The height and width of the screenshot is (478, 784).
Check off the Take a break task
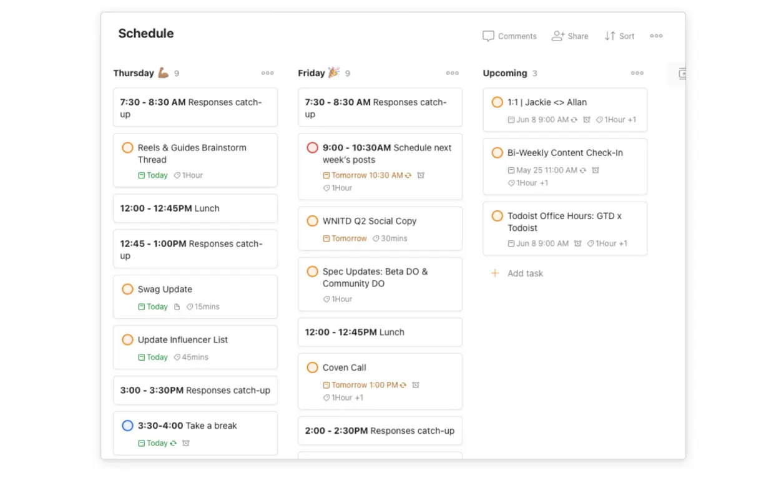coord(127,426)
